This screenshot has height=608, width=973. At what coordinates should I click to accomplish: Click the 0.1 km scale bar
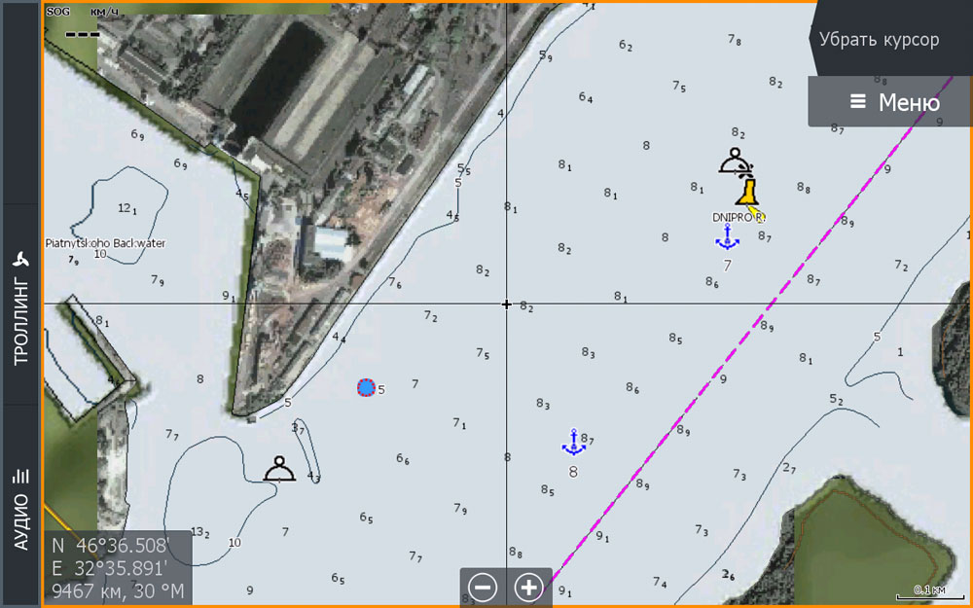(929, 590)
